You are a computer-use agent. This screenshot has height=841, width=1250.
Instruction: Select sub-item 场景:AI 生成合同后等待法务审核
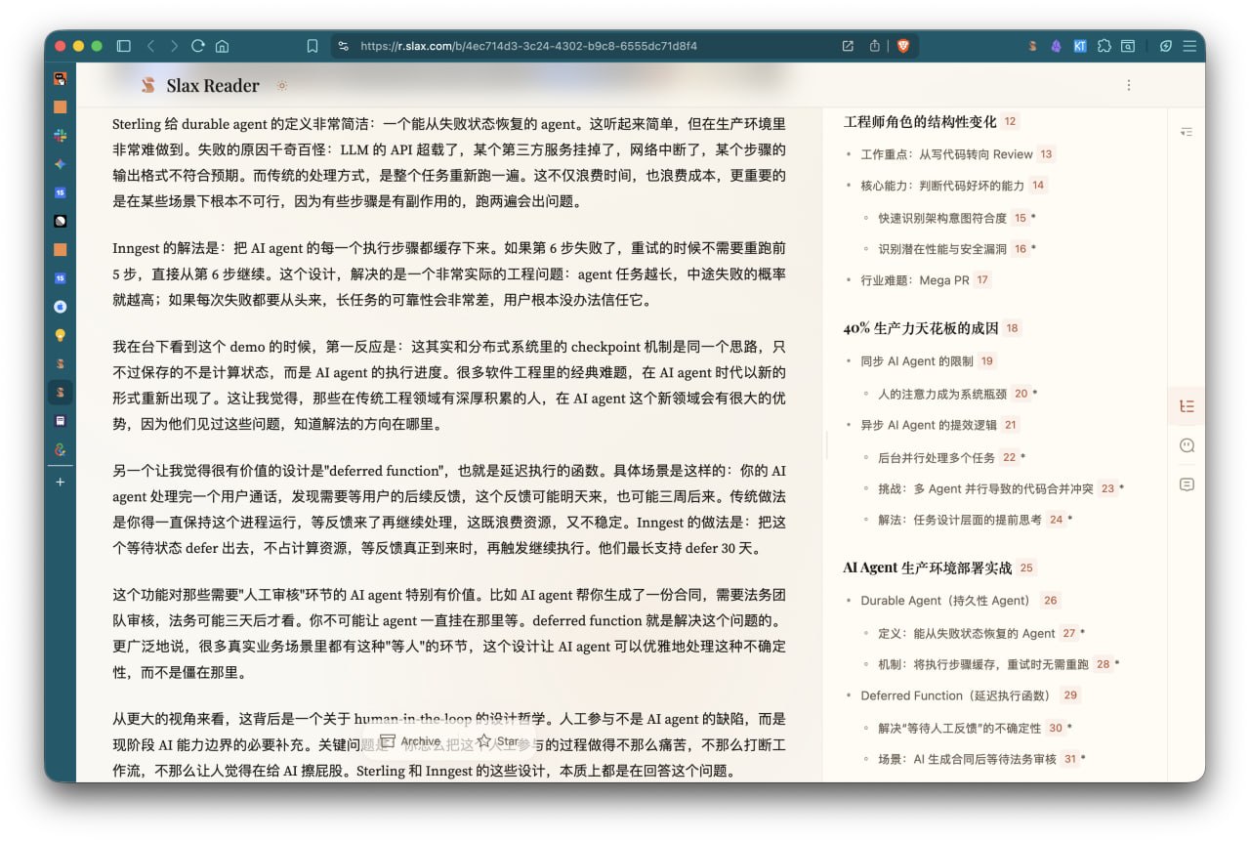[x=967, y=759]
